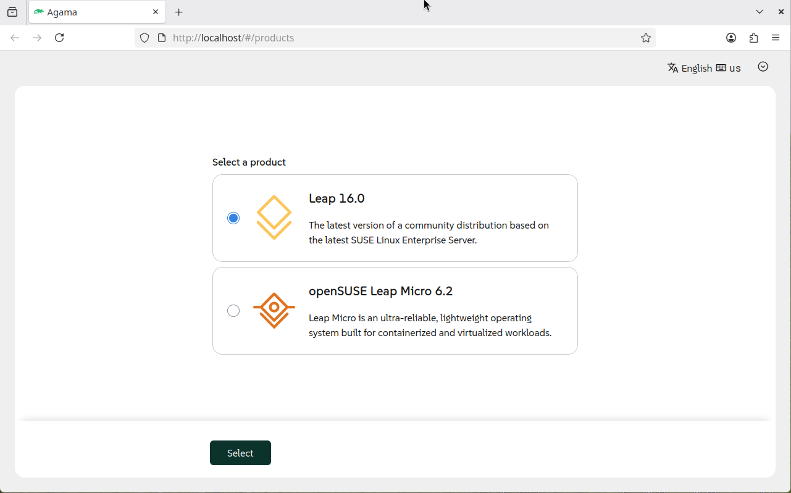Image resolution: width=791 pixels, height=493 pixels.
Task: Click the openSUSE Leap Micro logo icon
Action: click(x=274, y=310)
